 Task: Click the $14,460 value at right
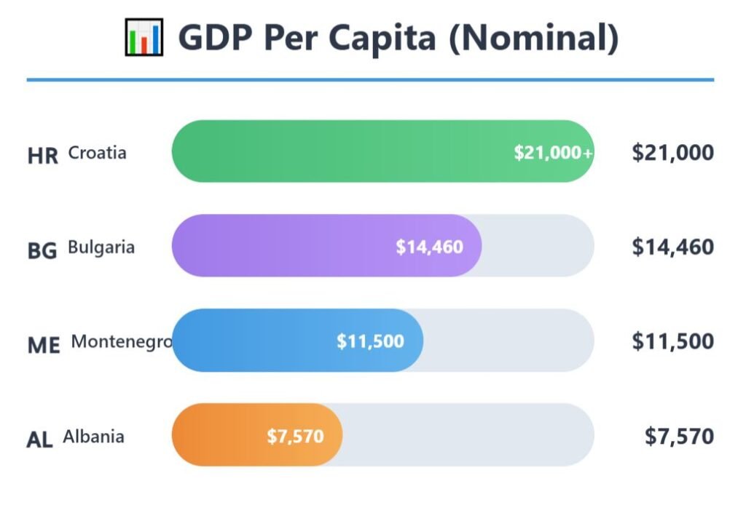pos(672,247)
